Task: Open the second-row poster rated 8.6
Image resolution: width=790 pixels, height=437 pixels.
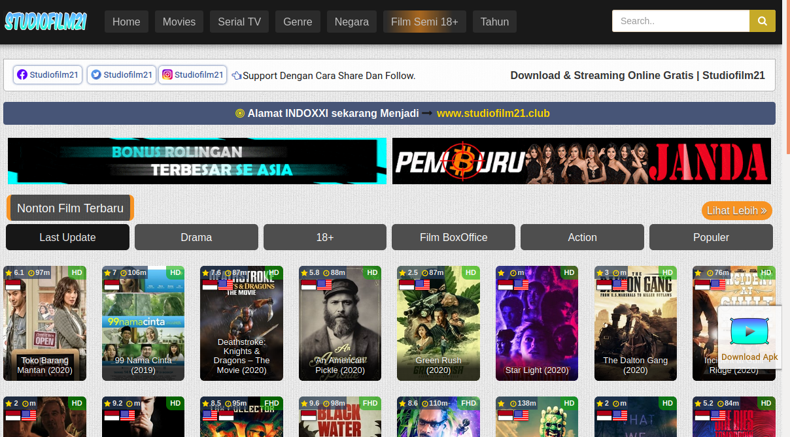Action: point(438,417)
